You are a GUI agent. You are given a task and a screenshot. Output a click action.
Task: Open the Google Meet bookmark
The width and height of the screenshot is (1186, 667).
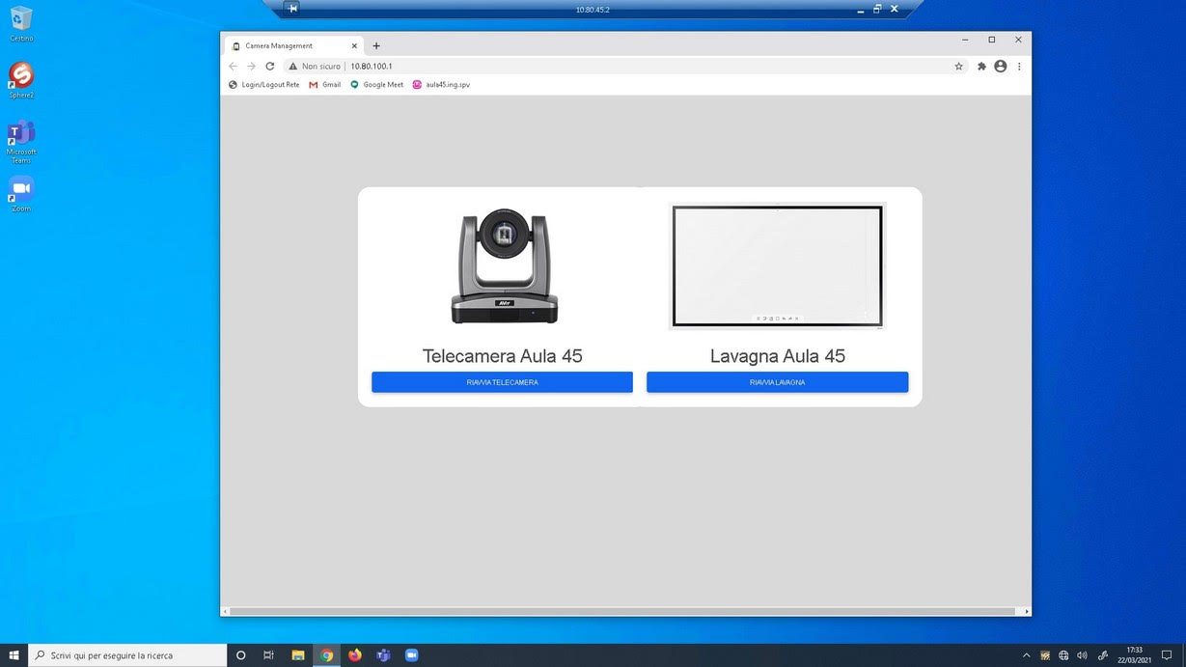(x=376, y=85)
